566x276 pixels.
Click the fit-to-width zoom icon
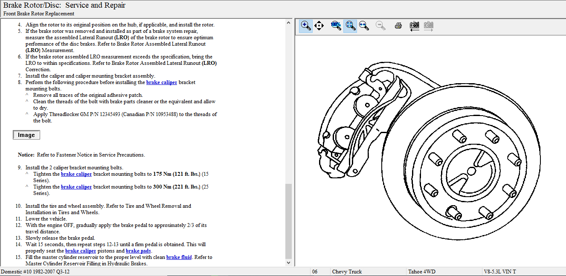coord(364,26)
